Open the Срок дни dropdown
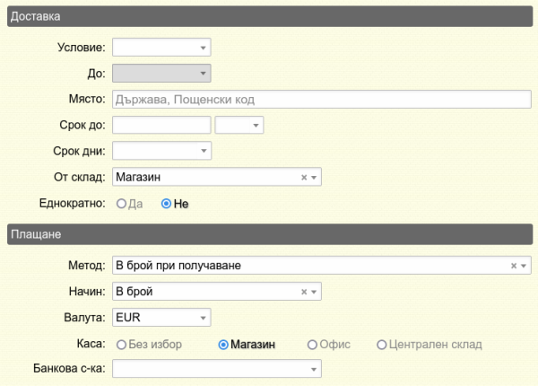The height and width of the screenshot is (386, 538). pos(162,151)
